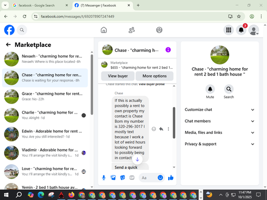267x200 pixels.
Task: Show hidden system tray icons
Action: pos(221,195)
